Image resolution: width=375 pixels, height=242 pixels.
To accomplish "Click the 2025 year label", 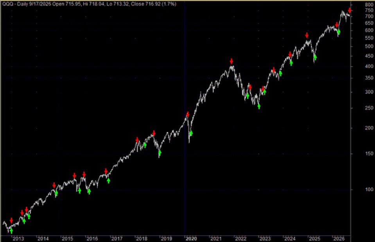I will (x=315, y=238).
